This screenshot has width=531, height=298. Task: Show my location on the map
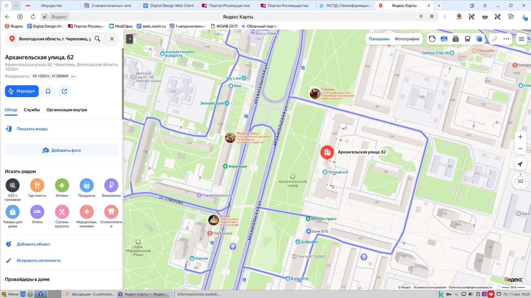(x=520, y=164)
